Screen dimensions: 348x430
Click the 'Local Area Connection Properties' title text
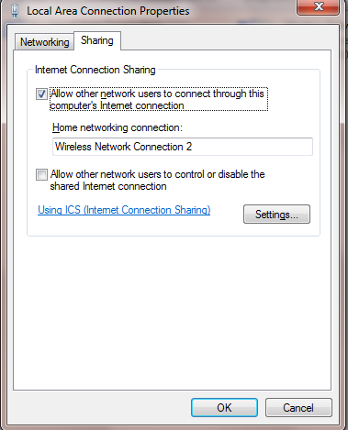point(108,11)
